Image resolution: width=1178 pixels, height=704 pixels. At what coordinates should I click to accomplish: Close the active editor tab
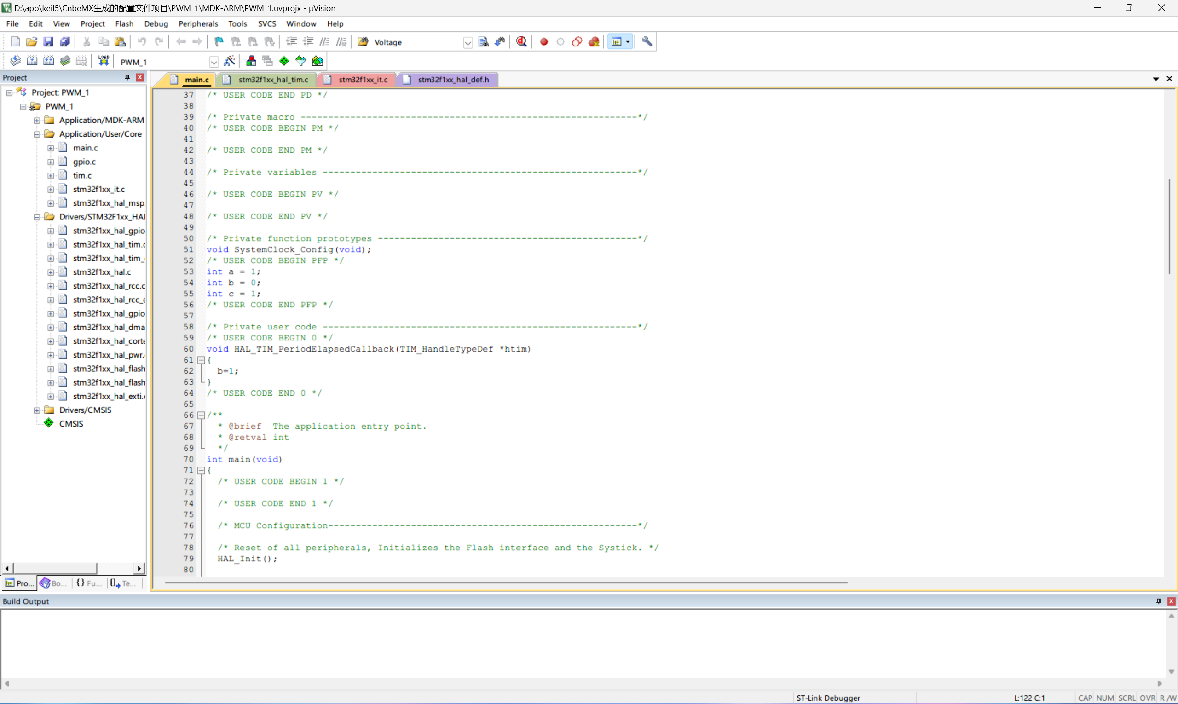(1169, 79)
